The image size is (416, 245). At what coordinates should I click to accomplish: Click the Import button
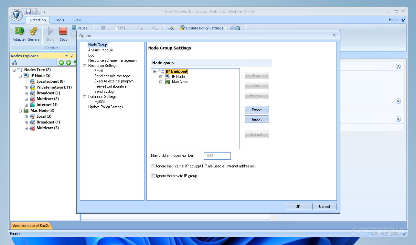(257, 119)
